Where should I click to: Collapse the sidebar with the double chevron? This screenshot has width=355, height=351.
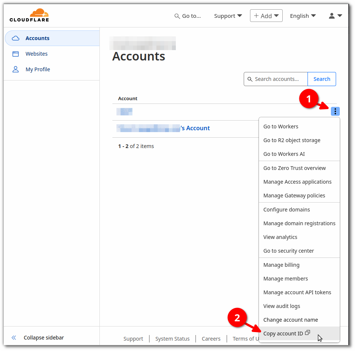tap(13, 337)
